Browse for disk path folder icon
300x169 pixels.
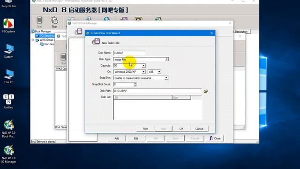[206, 91]
